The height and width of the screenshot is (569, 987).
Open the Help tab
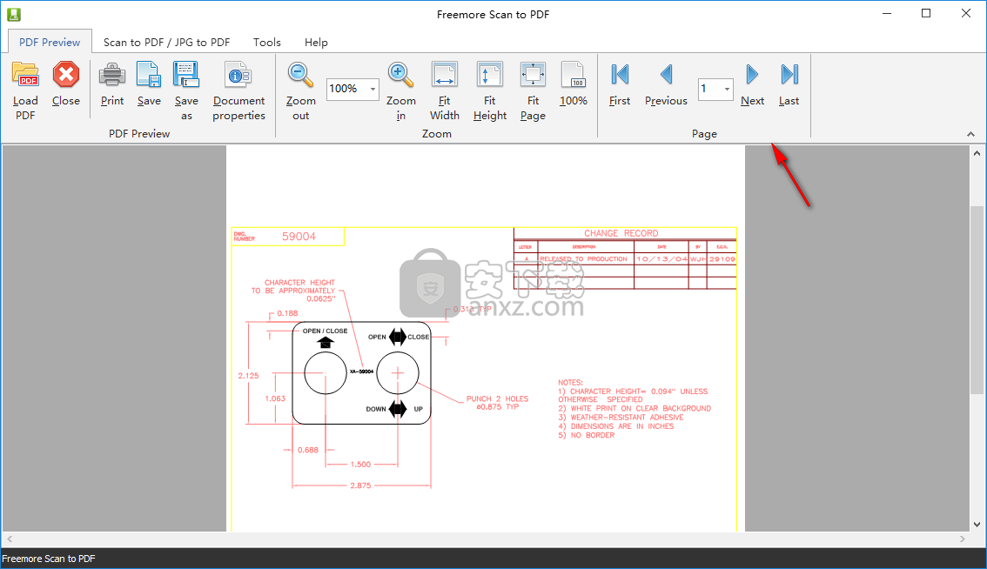(316, 42)
